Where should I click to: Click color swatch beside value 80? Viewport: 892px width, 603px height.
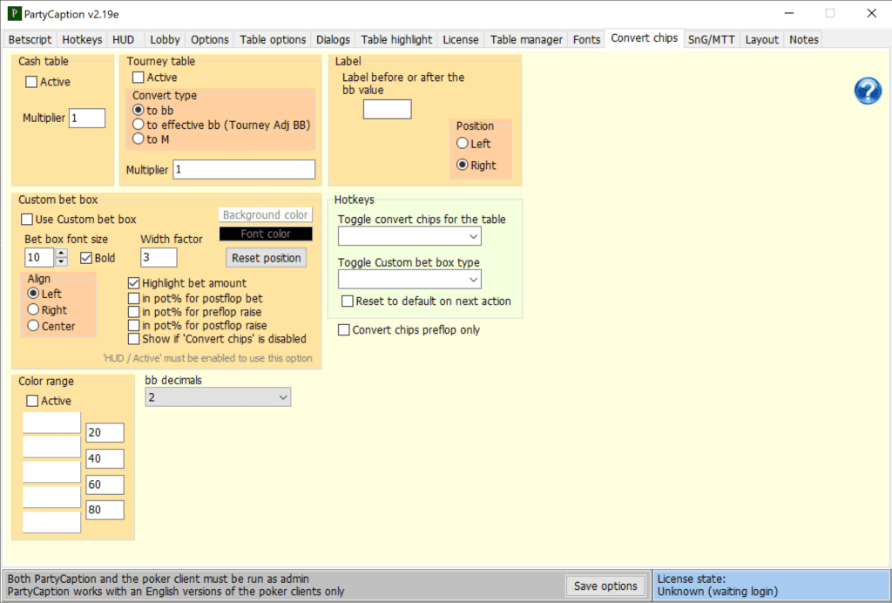[x=51, y=497]
